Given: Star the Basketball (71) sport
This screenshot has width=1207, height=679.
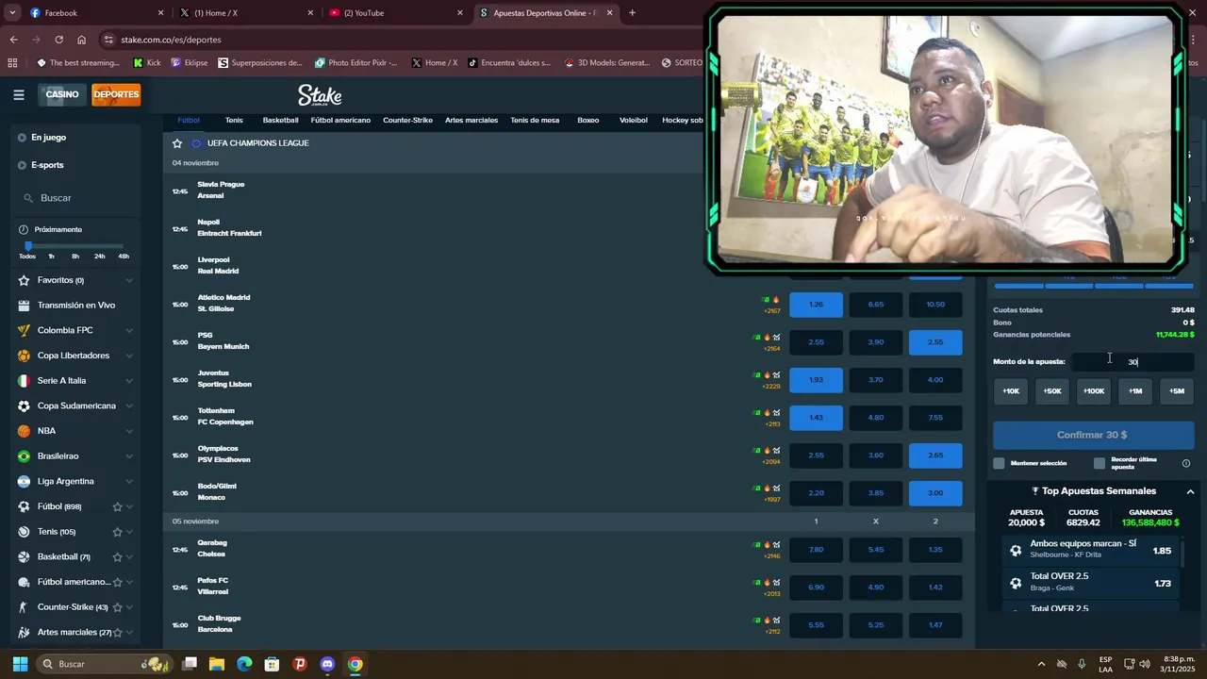Looking at the screenshot, I should [x=118, y=556].
